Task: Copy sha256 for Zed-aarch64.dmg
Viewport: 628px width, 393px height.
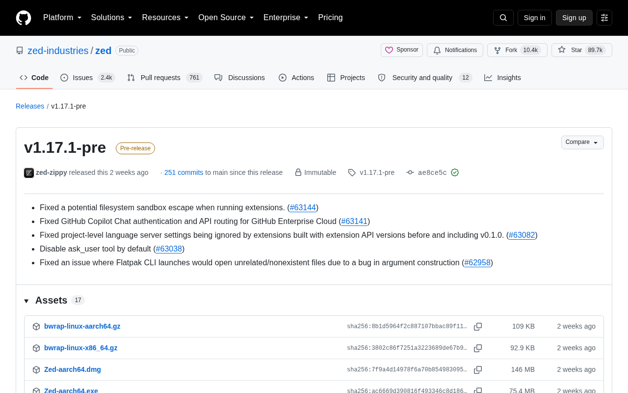Action: pos(478,370)
